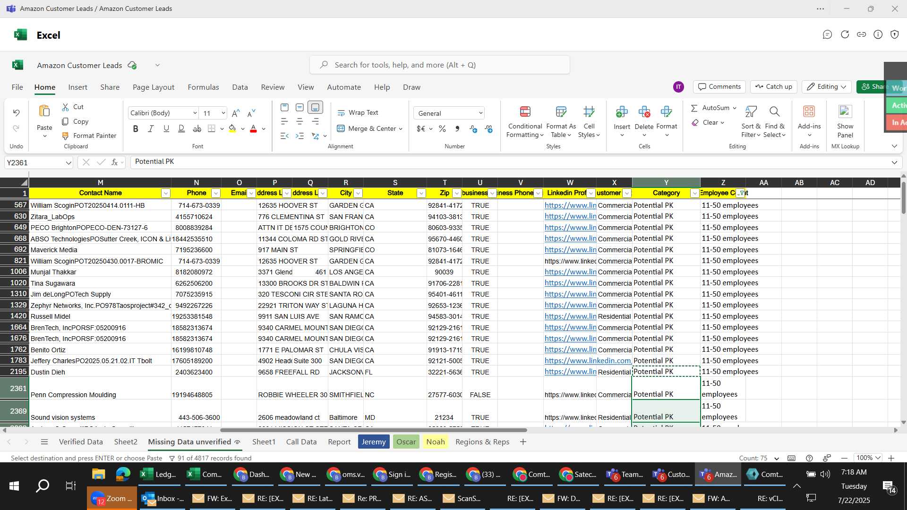This screenshot has height=510, width=907.
Task: Switch to Jeremy sheet tab
Action: [x=374, y=442]
